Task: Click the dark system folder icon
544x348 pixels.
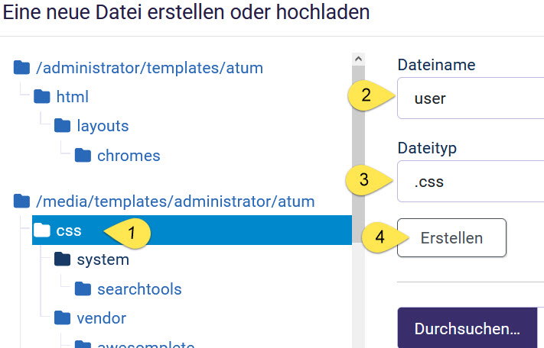Action: click(x=62, y=260)
